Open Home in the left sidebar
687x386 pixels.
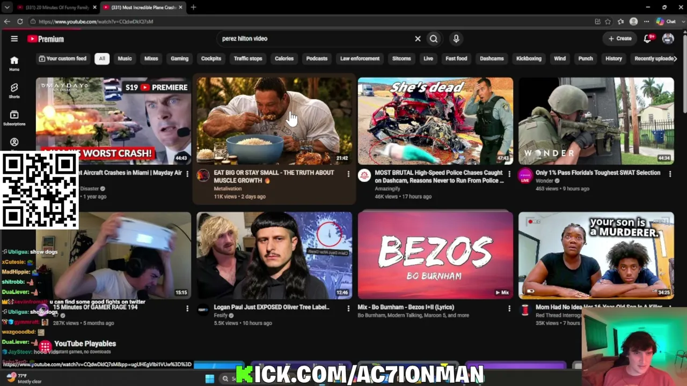coord(14,63)
